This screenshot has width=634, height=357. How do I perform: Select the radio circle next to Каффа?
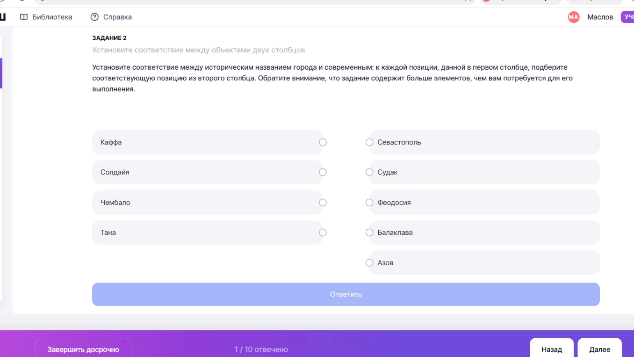click(323, 142)
